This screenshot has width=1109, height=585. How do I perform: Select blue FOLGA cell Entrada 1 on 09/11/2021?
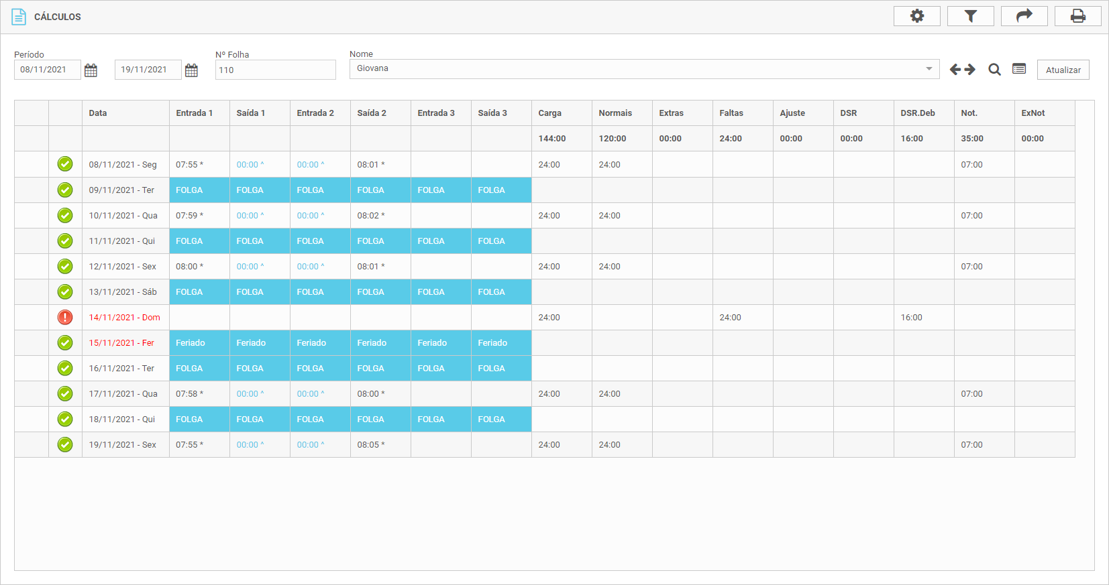click(199, 190)
